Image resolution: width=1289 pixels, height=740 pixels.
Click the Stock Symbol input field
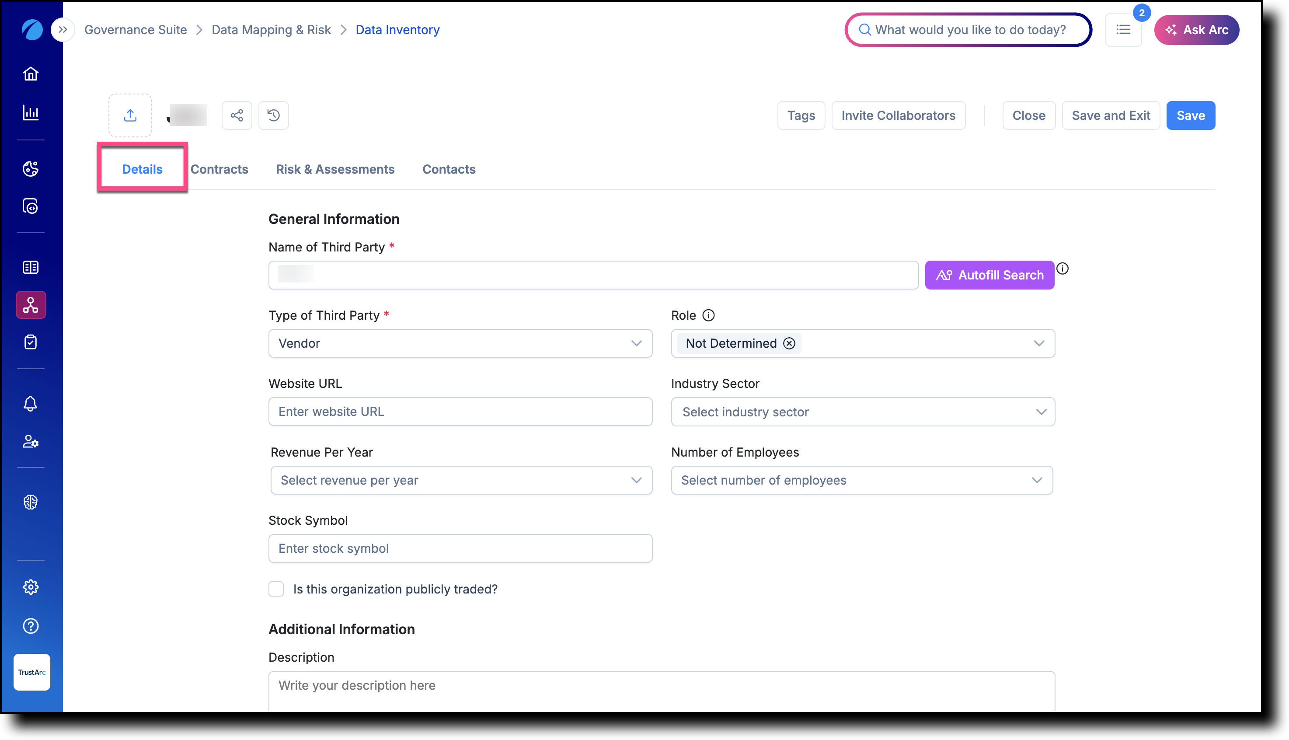[x=460, y=548]
